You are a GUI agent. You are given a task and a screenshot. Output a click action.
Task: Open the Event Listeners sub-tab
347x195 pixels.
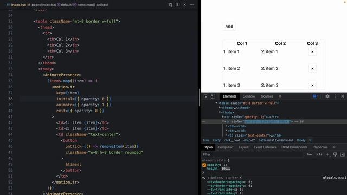pyautogui.click(x=265, y=147)
